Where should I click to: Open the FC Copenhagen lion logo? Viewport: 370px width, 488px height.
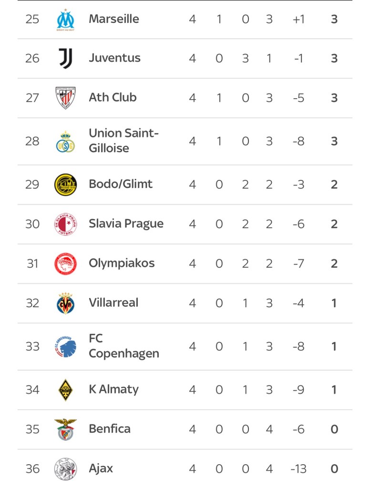click(x=65, y=346)
